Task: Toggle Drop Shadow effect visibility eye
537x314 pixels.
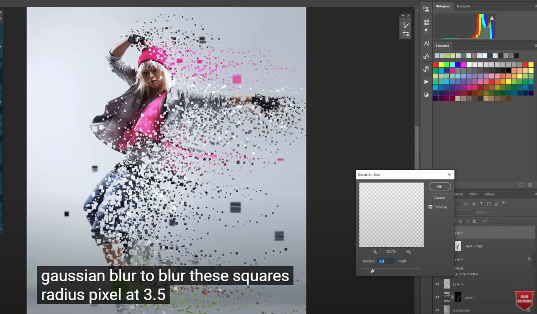Action: [x=456, y=274]
